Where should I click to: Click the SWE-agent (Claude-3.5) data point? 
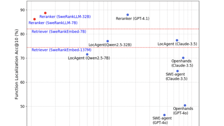pos(178,71)
